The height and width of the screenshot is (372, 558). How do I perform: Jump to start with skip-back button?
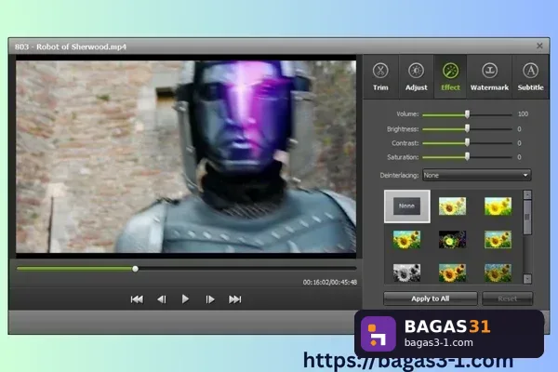137,299
